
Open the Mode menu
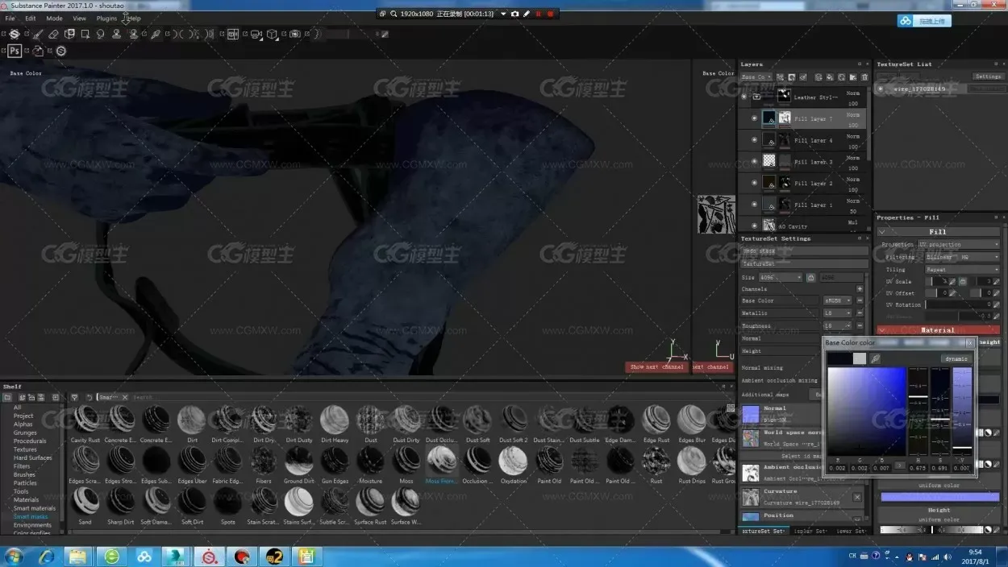click(x=54, y=18)
